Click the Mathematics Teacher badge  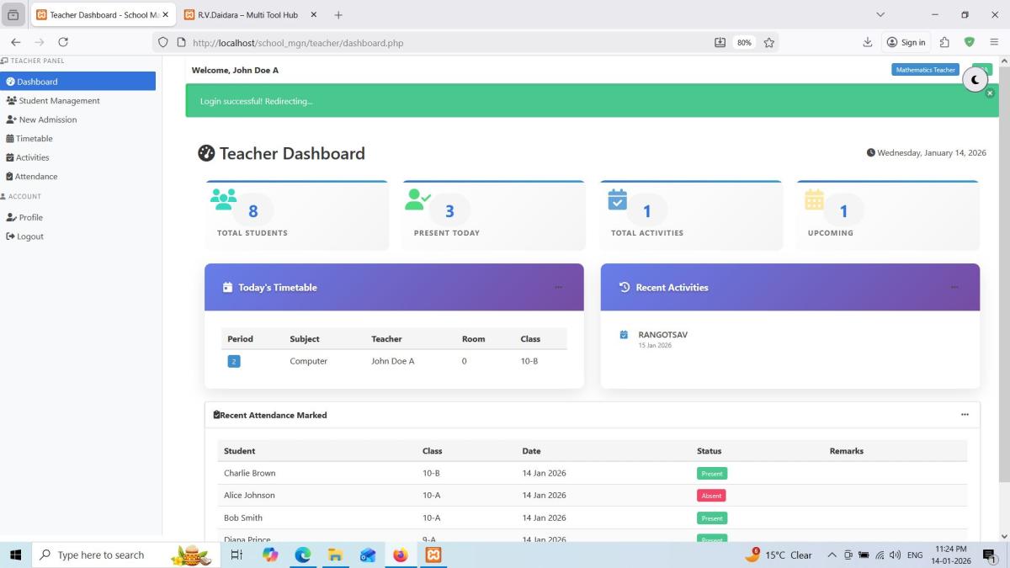click(925, 70)
